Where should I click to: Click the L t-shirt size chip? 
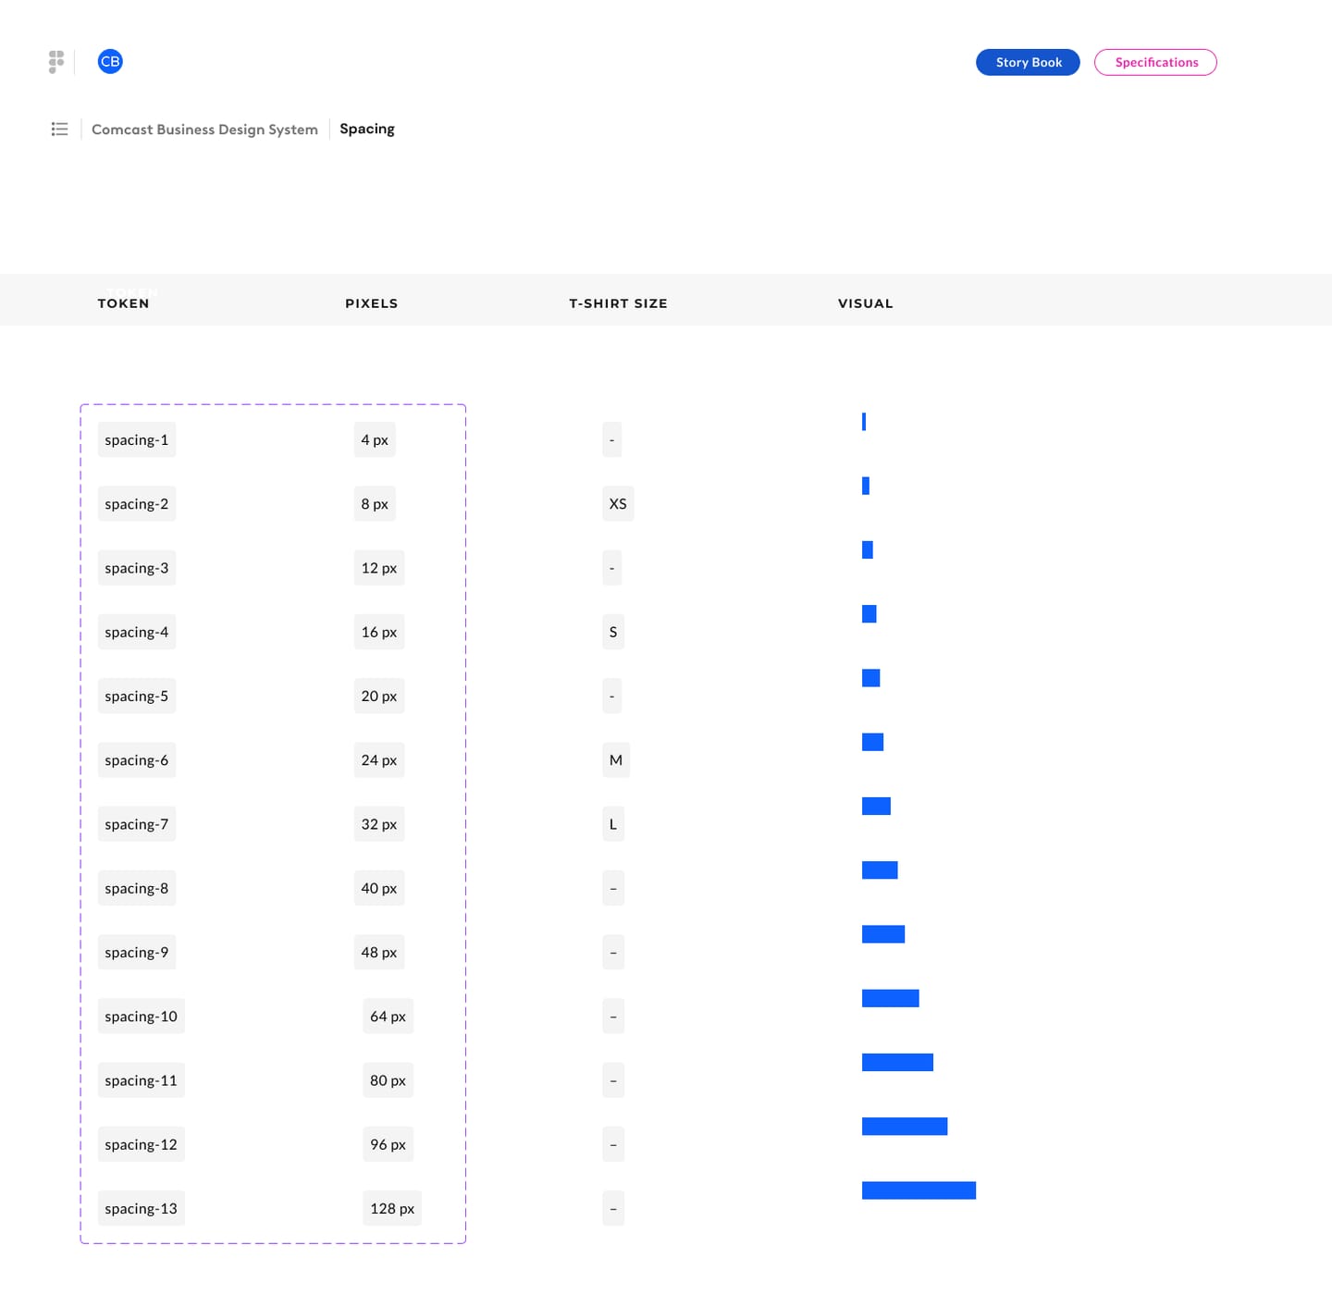(x=613, y=824)
